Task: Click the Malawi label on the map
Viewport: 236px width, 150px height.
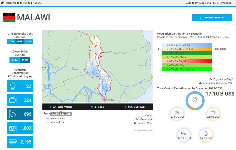Action: pos(98,66)
